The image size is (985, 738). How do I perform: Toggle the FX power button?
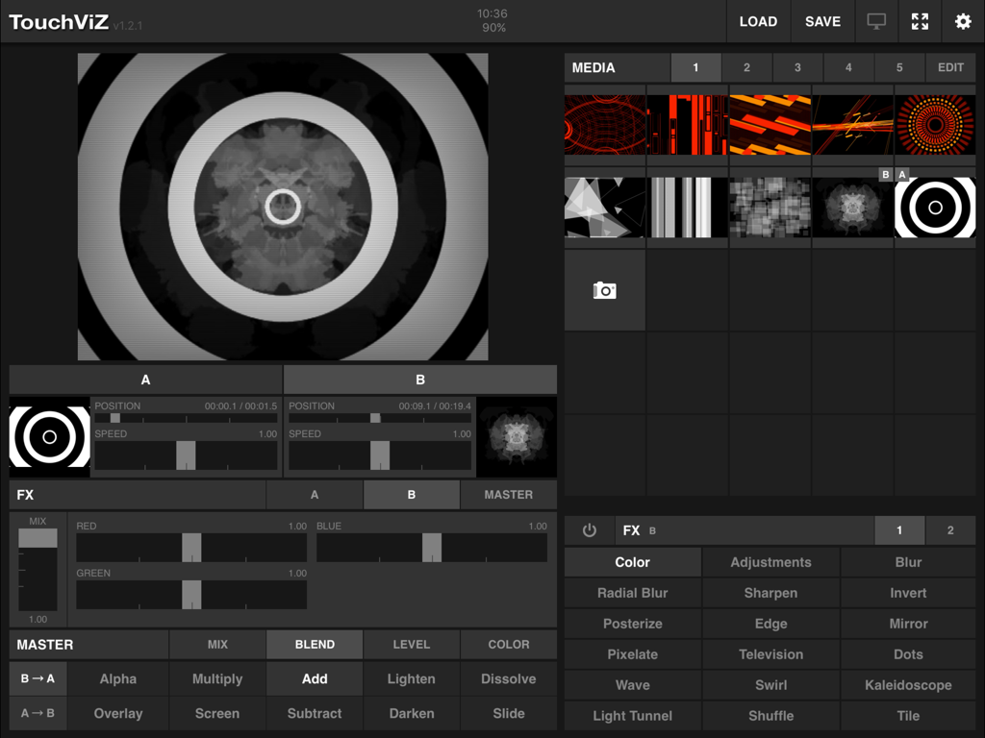click(590, 529)
